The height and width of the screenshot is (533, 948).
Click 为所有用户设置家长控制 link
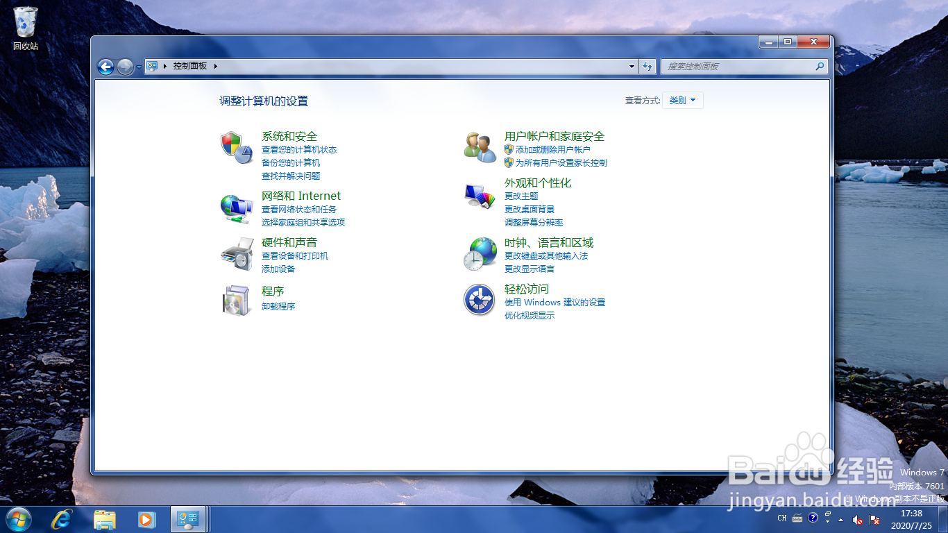(561, 163)
